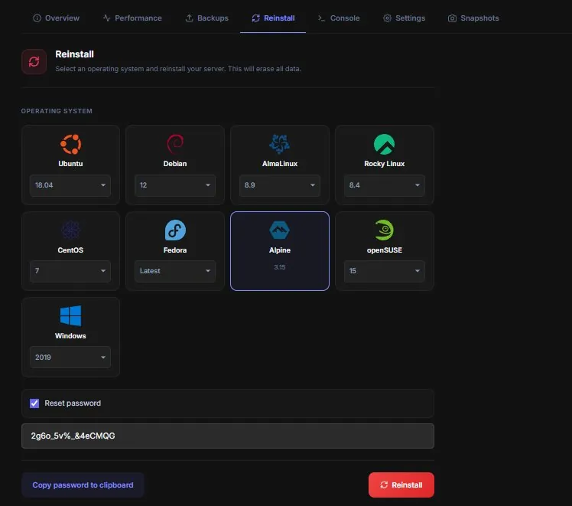Click the CentOS name label
This screenshot has height=506, width=572.
click(70, 250)
